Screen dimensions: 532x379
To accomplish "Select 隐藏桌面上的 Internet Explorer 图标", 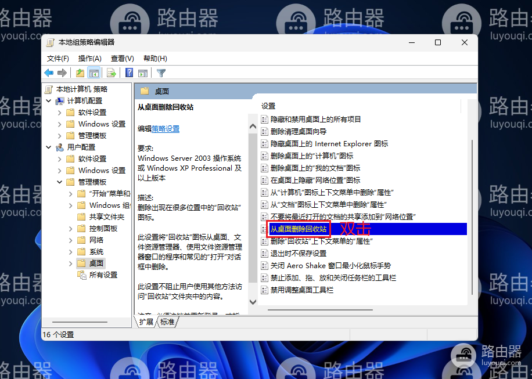I will 329,144.
